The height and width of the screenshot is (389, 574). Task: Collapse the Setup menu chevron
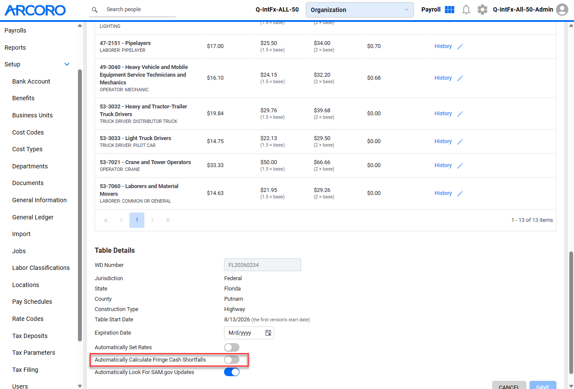67,64
